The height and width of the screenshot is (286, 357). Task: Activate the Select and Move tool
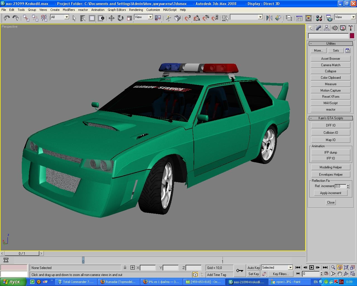coord(112,18)
